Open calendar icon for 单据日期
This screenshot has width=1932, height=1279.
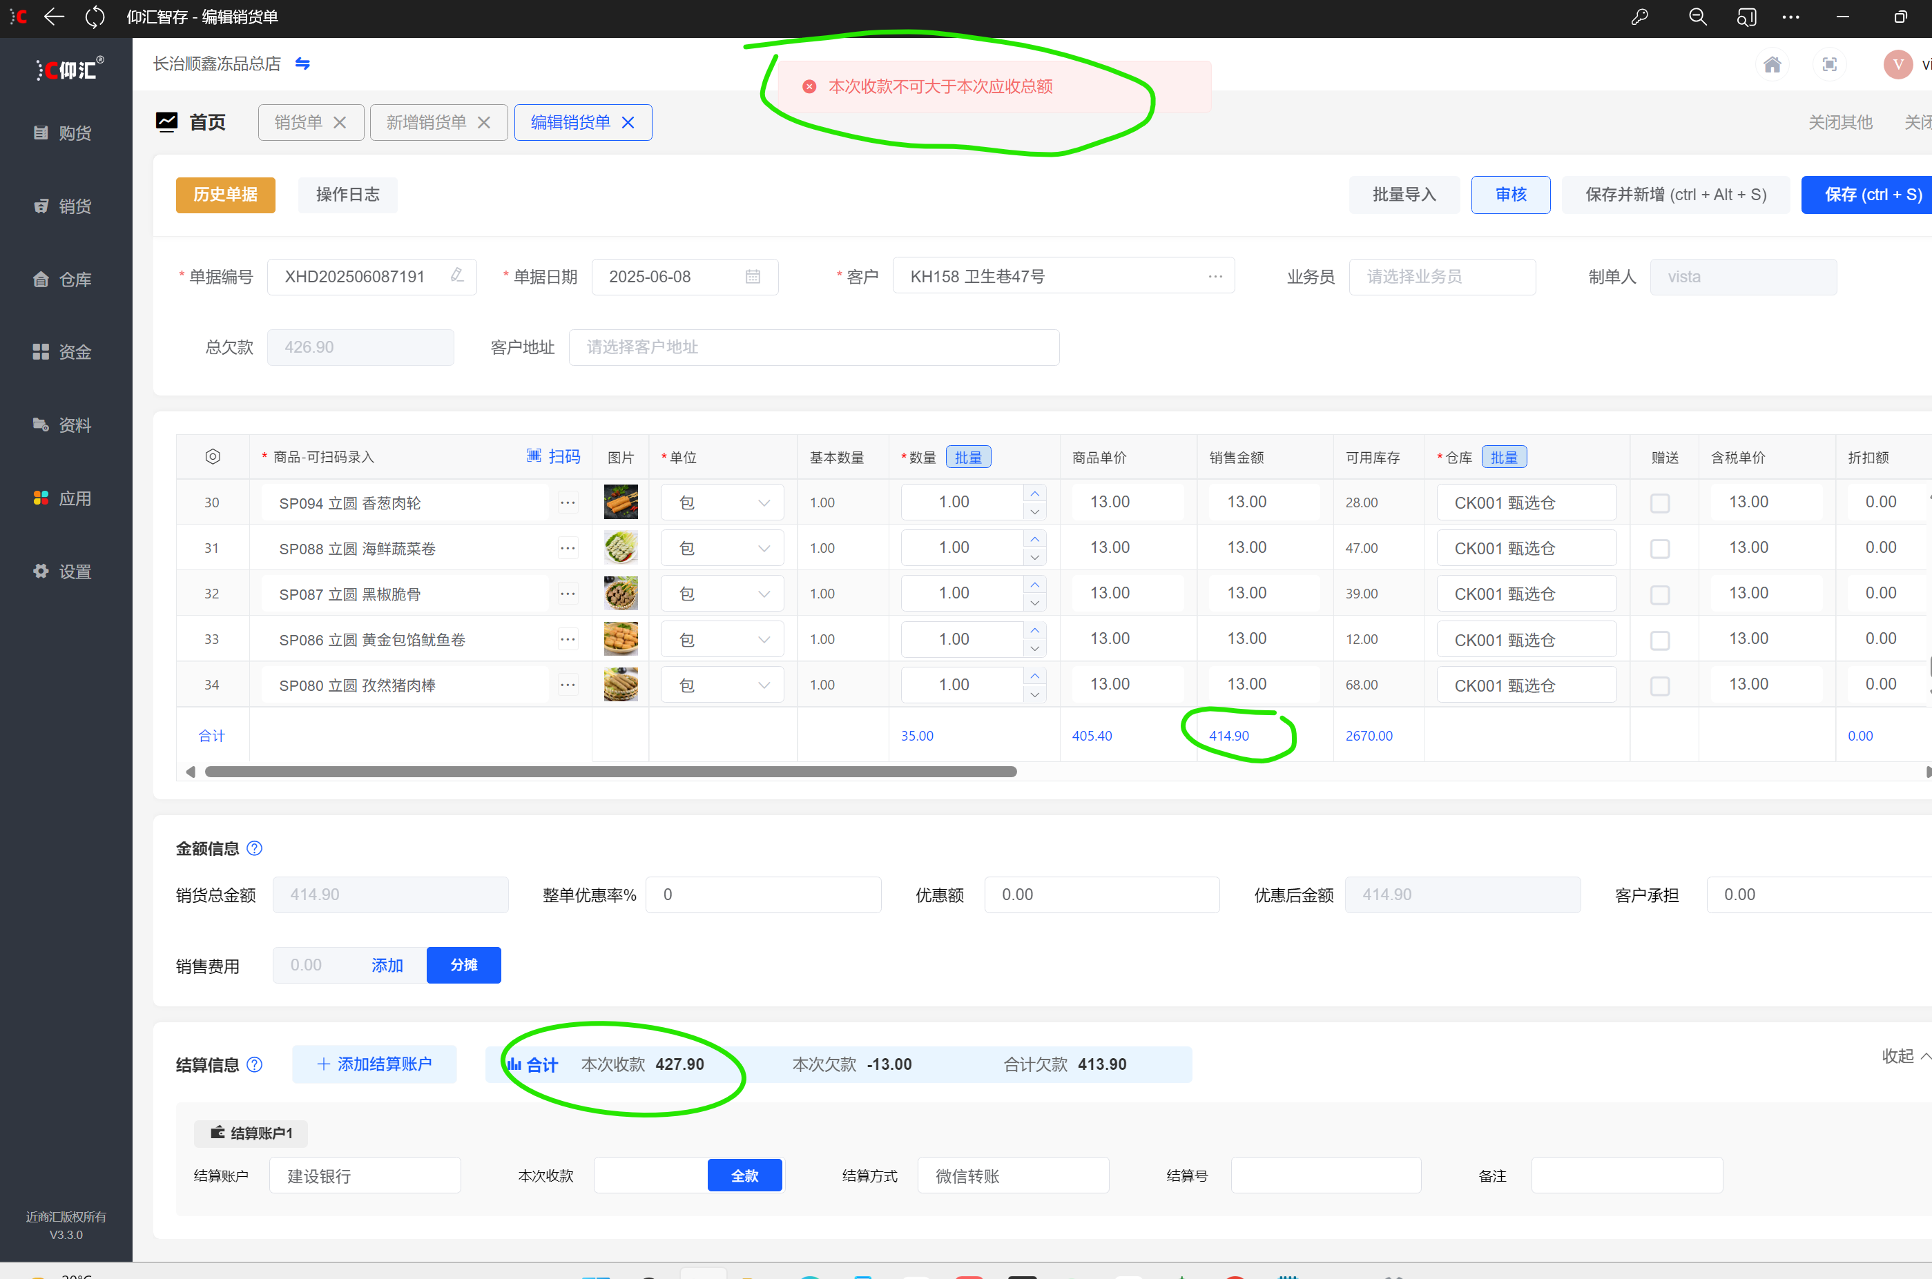752,277
